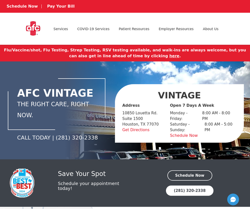Click the Best of the Best 2024 badge

tap(22, 183)
